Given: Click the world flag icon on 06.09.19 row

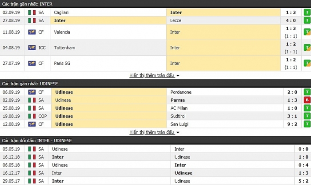Looking at the screenshot, I should 32,92.
